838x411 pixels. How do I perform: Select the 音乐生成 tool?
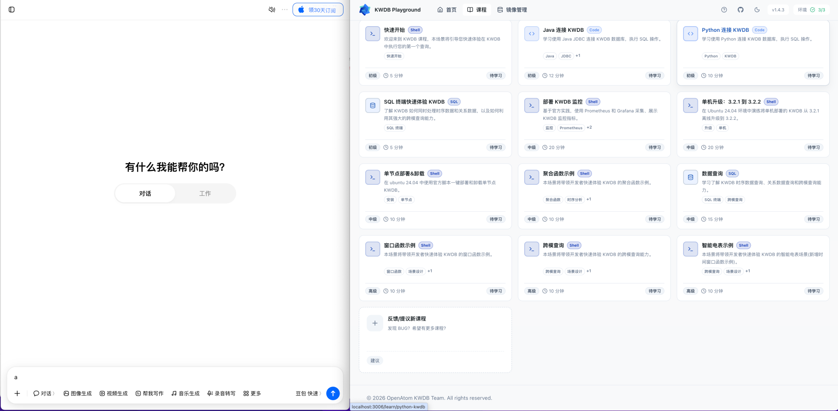(x=185, y=394)
